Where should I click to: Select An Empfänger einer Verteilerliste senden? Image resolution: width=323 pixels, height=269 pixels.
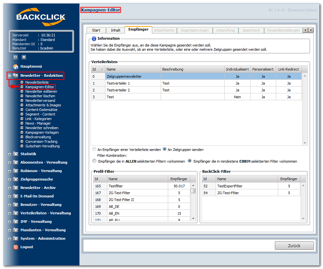94,149
